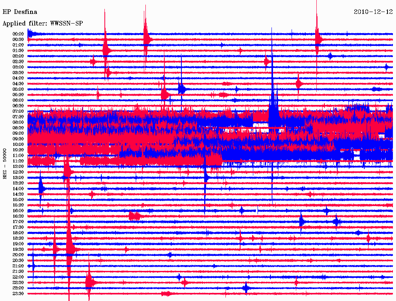The width and height of the screenshot is (396, 301).
Task: Click the 11:00 time label
Action: tap(18, 156)
